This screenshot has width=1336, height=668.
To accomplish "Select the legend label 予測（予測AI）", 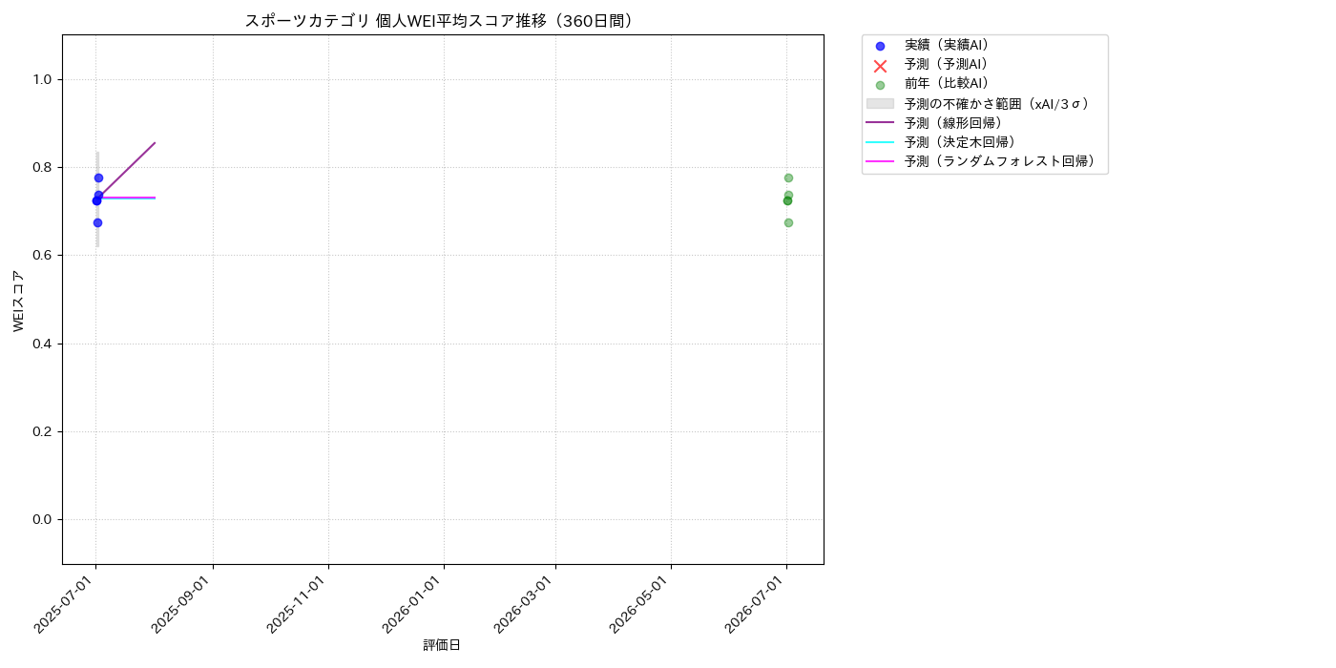I will tap(950, 64).
